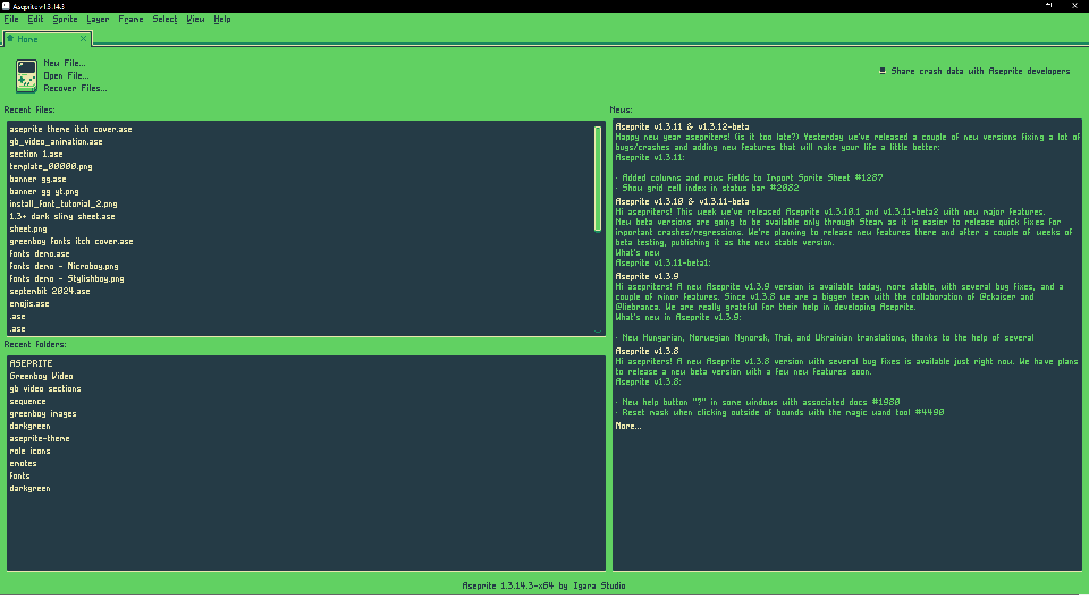
Task: Close the Home tab with its X
Action: point(83,39)
